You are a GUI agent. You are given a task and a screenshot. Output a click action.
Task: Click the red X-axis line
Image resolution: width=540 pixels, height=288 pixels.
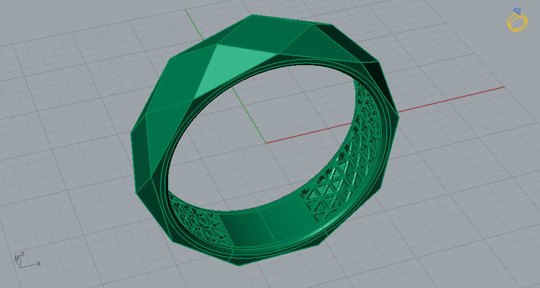pyautogui.click(x=451, y=99)
